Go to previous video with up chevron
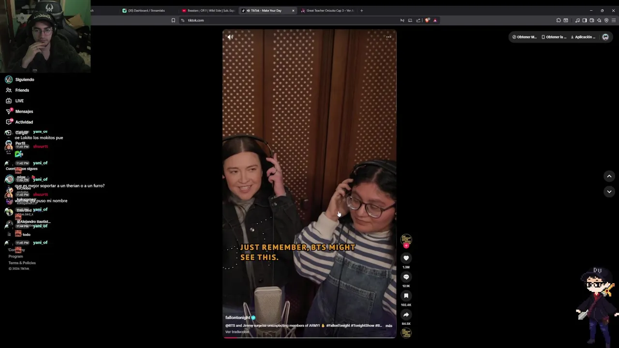Viewport: 619px width, 348px height. [x=609, y=176]
